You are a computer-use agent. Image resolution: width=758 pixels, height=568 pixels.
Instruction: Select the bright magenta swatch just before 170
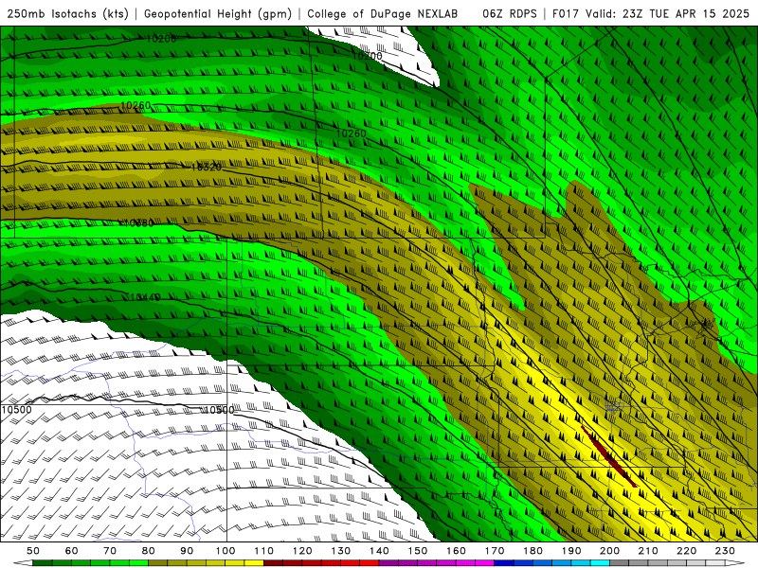tap(485, 562)
